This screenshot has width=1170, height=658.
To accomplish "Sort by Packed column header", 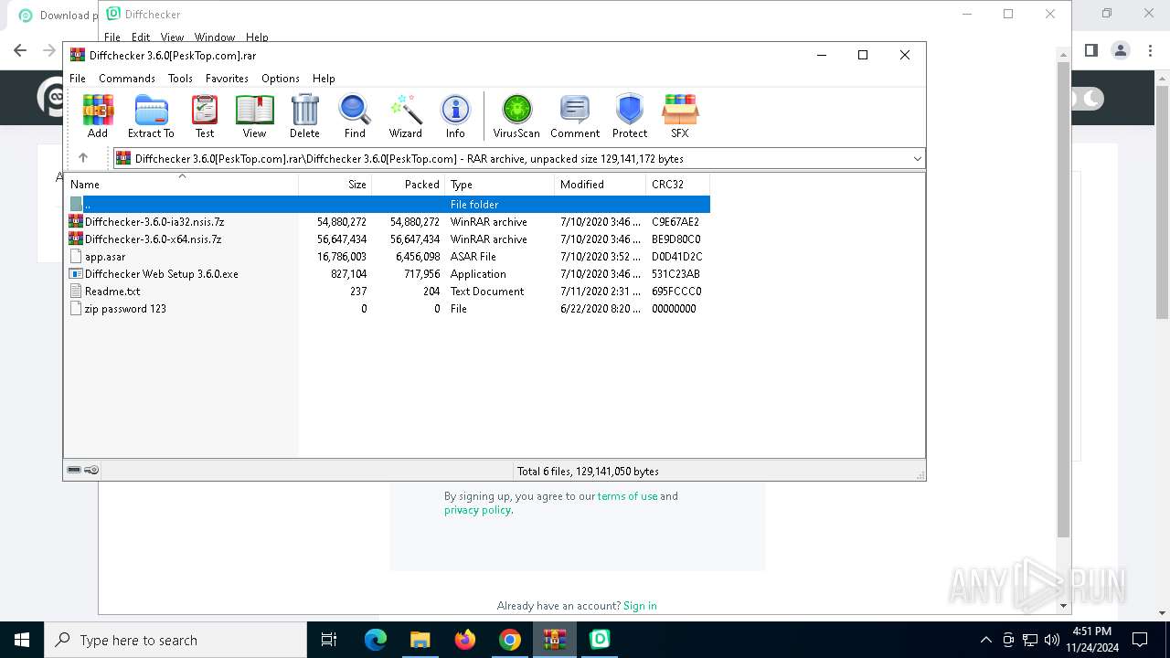I will click(x=408, y=184).
